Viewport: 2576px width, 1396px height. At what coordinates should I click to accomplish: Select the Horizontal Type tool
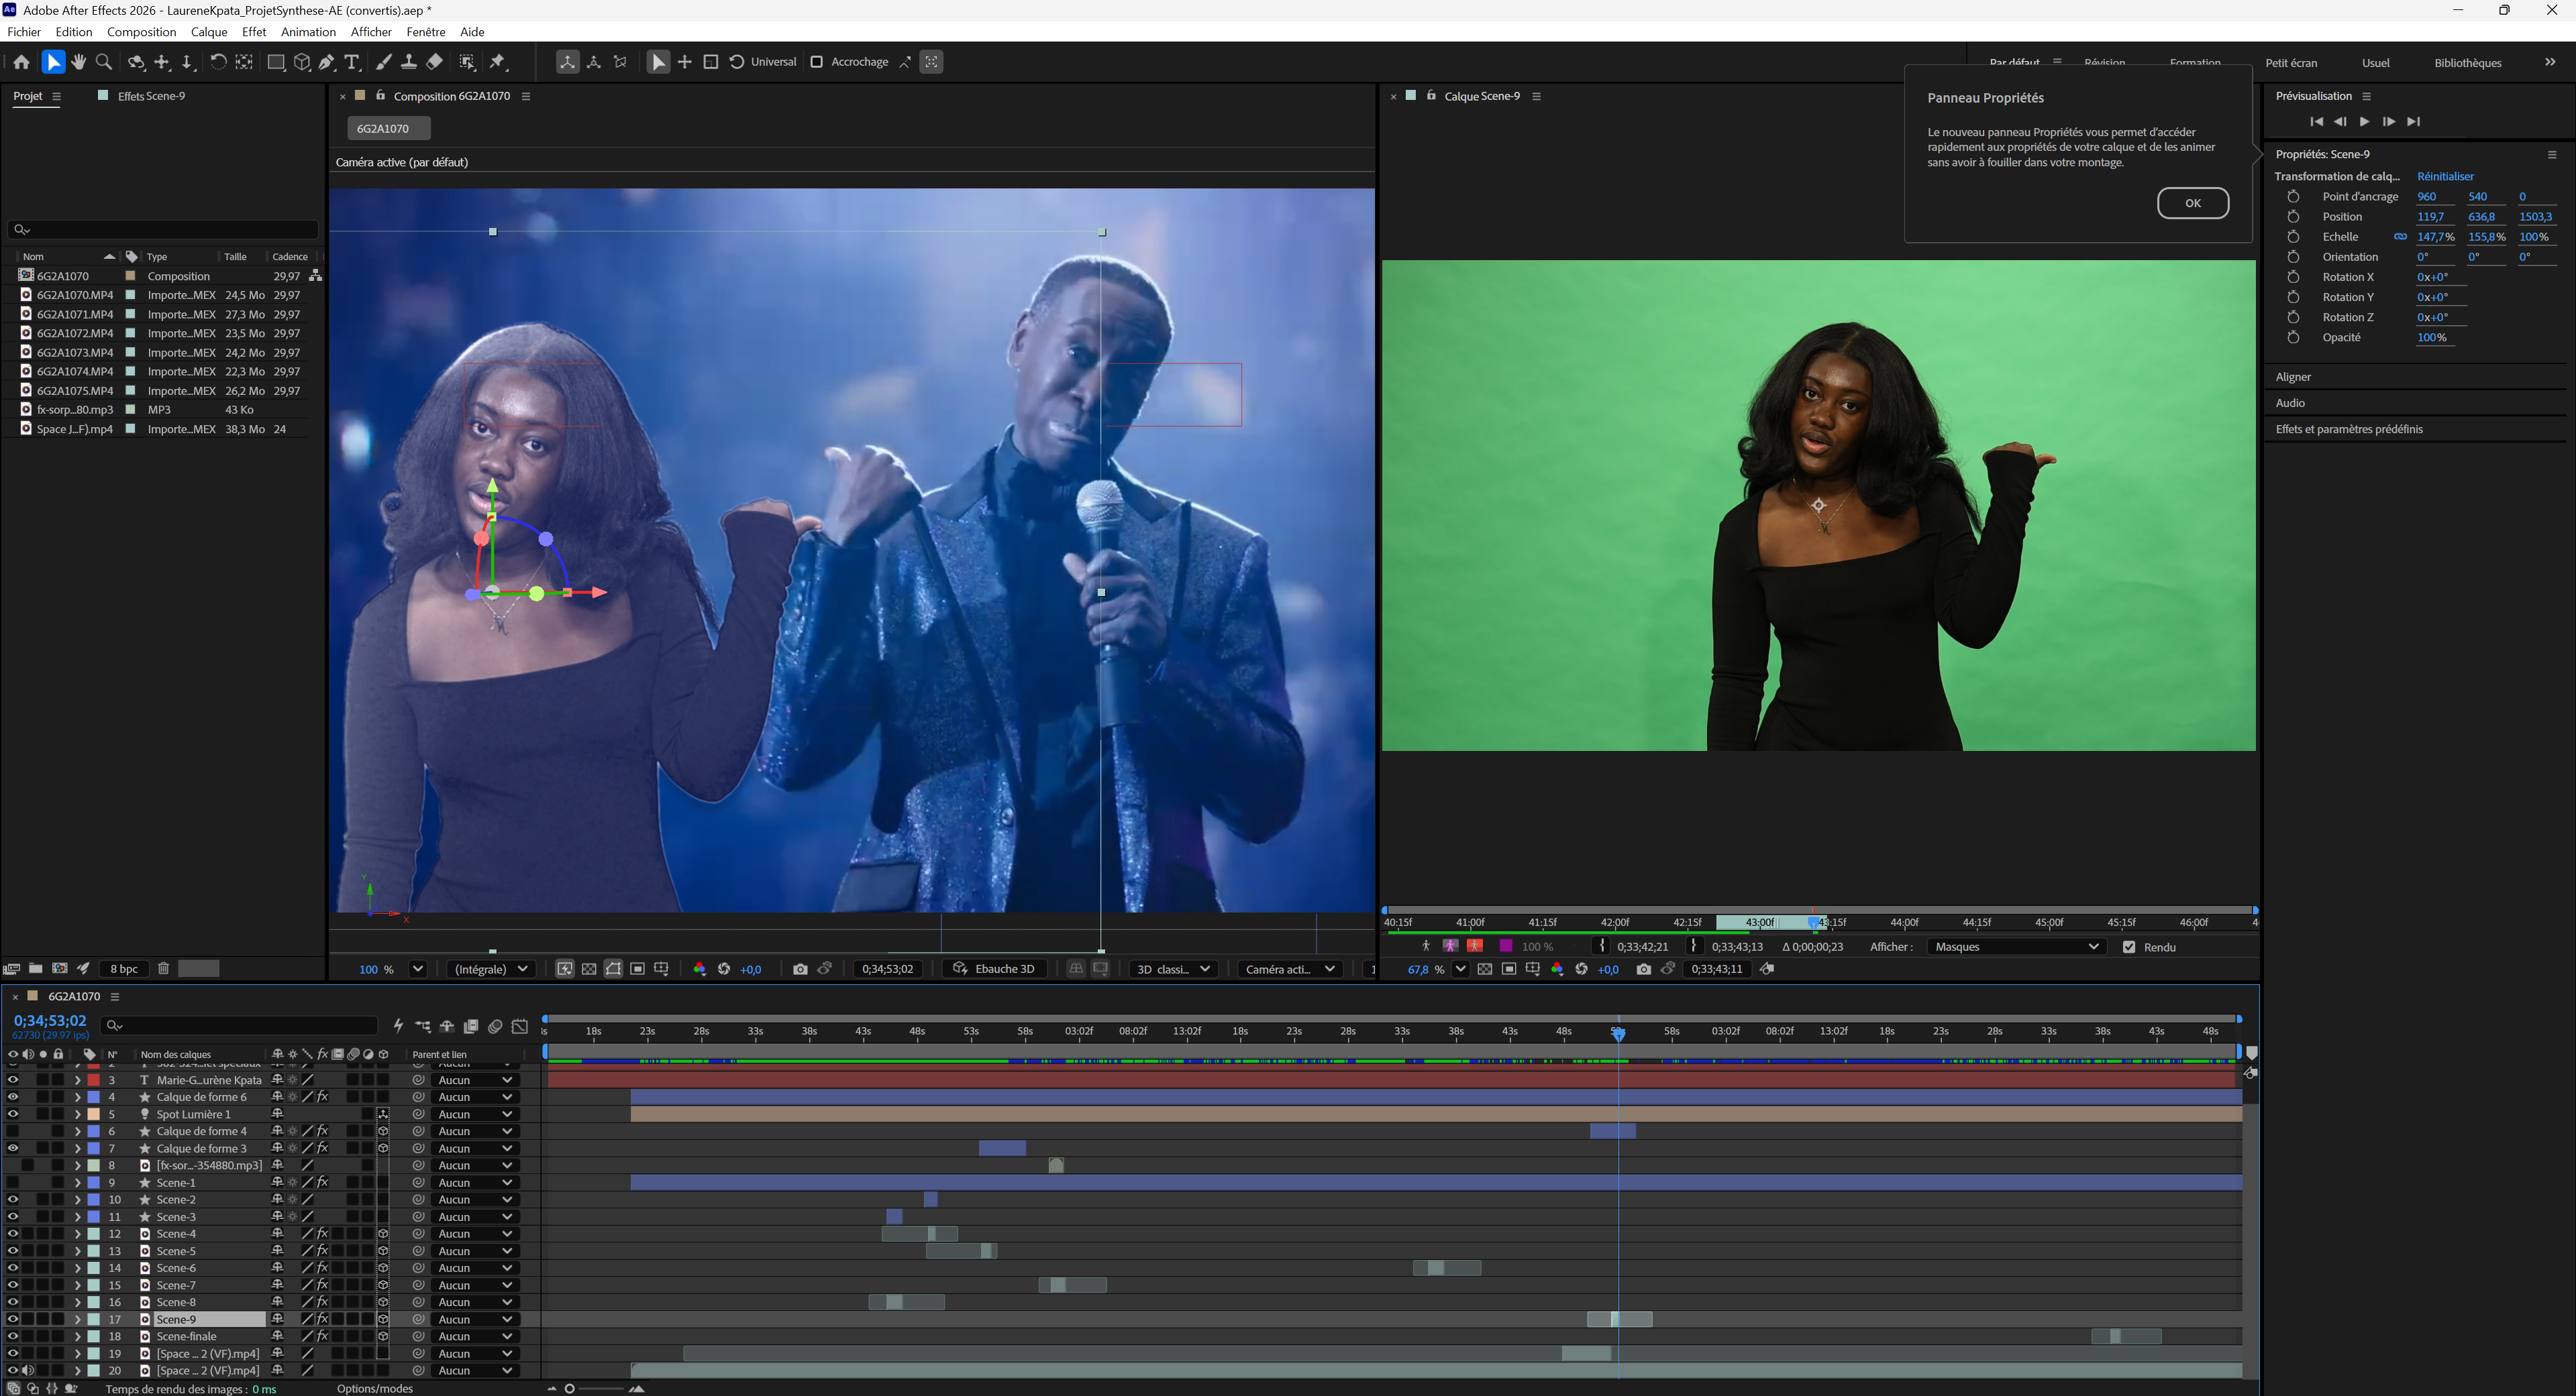[352, 62]
